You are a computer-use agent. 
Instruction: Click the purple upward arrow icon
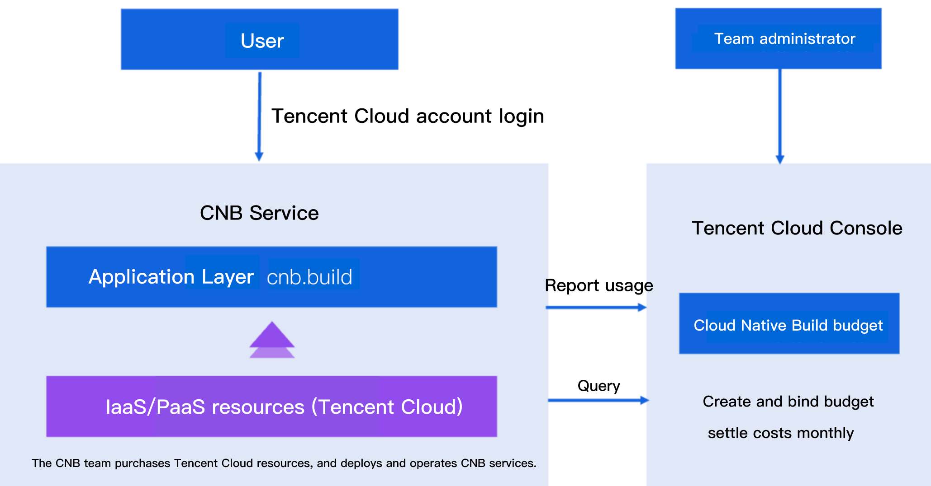pyautogui.click(x=272, y=340)
